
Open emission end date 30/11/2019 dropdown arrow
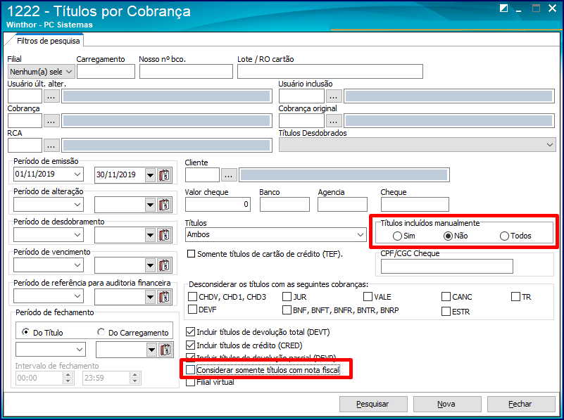pos(151,175)
